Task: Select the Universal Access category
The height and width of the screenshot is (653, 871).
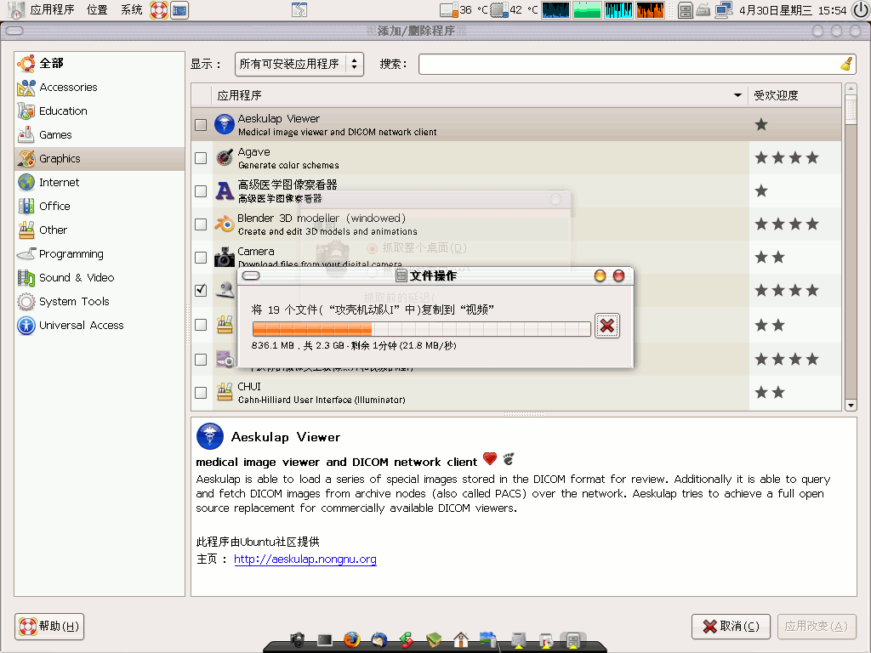Action: click(x=100, y=326)
